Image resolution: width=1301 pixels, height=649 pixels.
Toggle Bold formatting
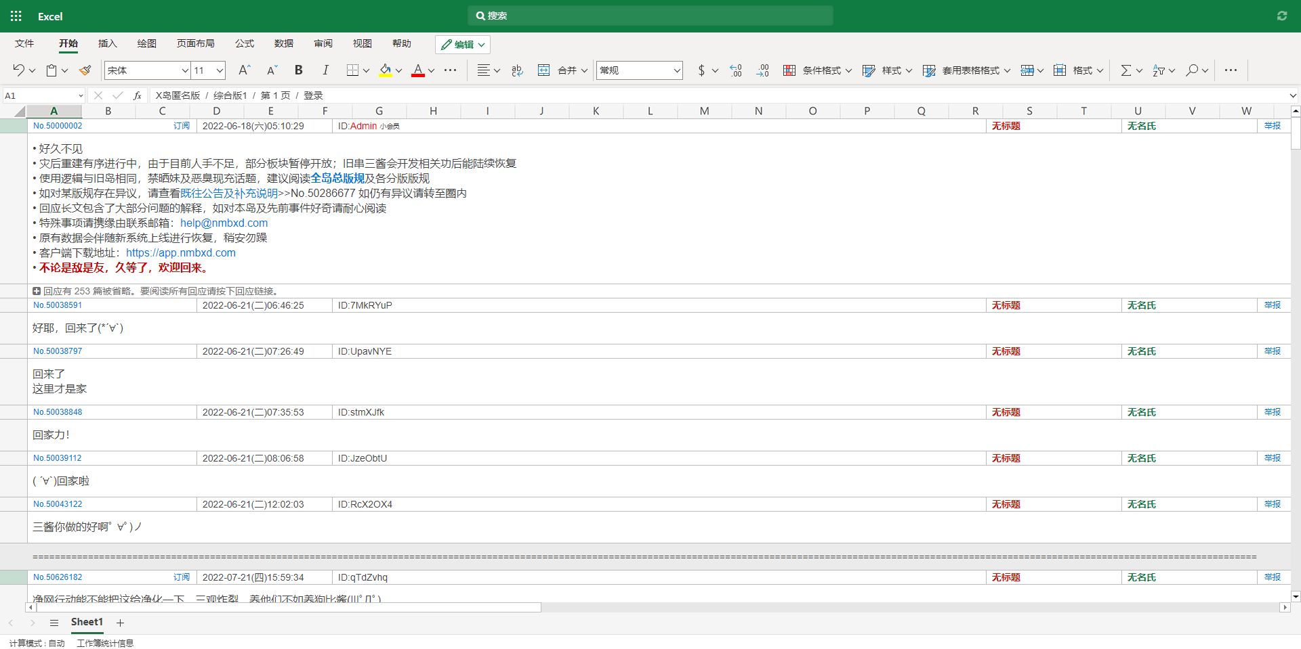299,70
